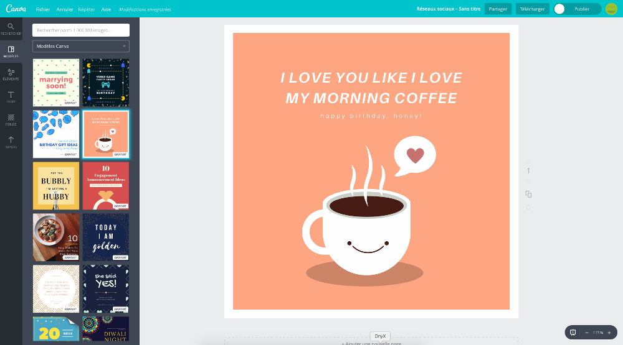This screenshot has width=623, height=345.
Task: Click Annuler to undo
Action: 65,9
